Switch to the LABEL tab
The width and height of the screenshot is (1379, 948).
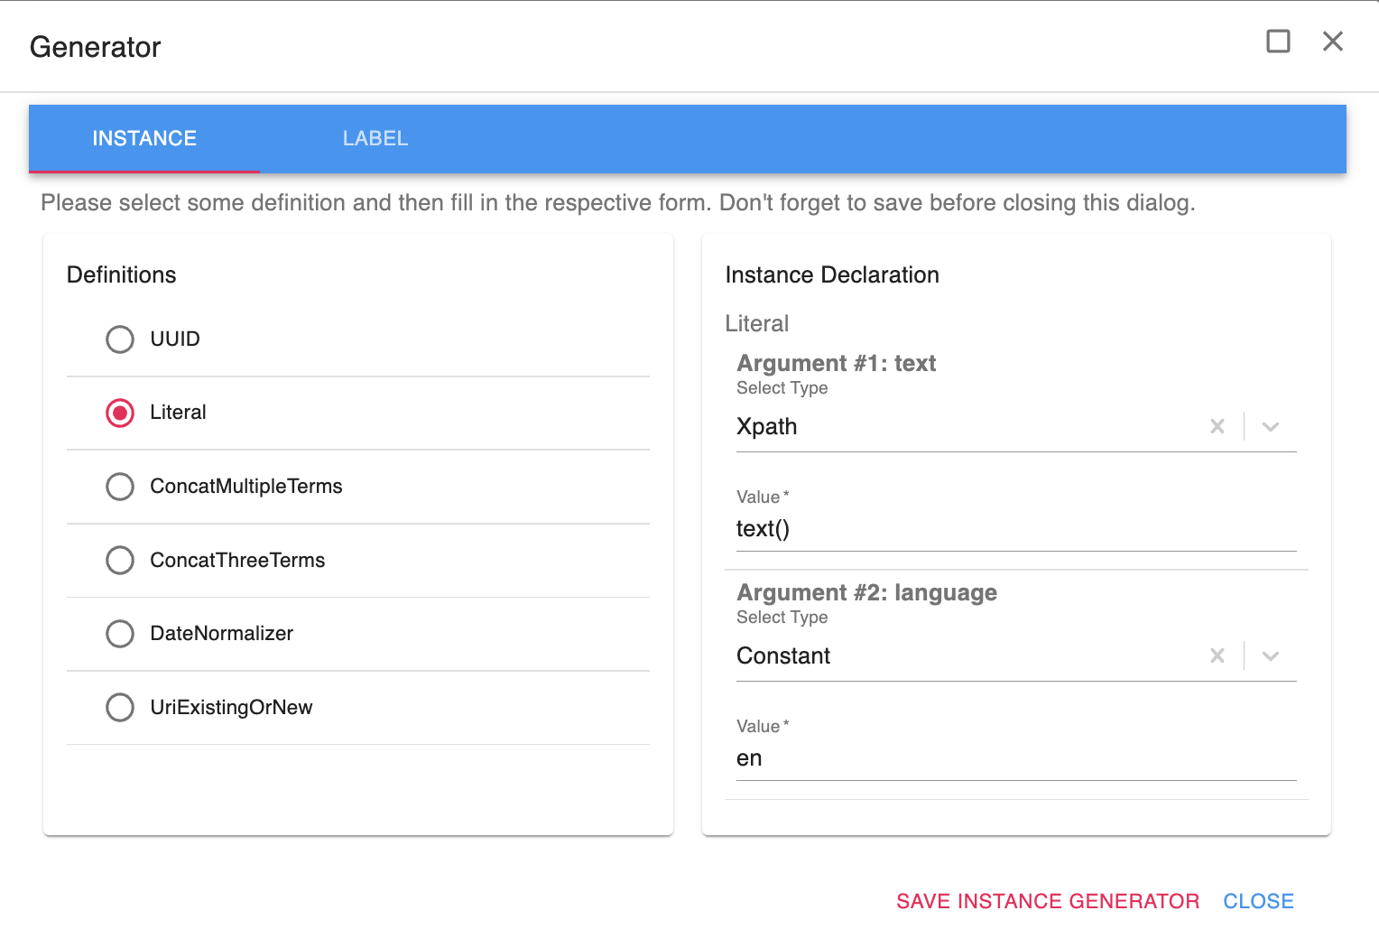pos(375,139)
